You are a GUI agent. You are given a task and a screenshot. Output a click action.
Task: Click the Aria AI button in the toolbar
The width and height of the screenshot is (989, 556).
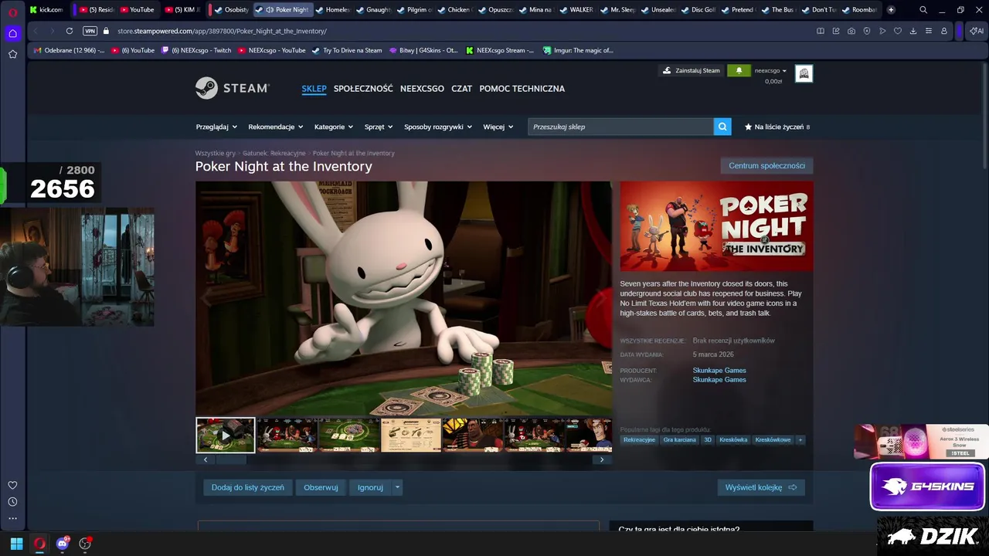[977, 31]
